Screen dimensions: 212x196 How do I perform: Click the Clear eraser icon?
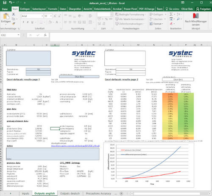[171, 24]
